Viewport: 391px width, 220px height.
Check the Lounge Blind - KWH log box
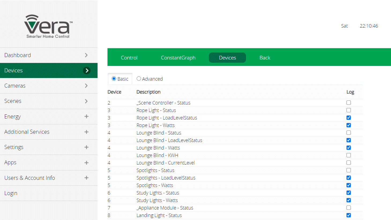tap(348, 155)
